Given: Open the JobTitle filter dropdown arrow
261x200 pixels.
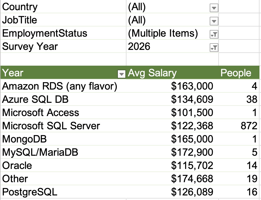Looking at the screenshot, I should coord(214,21).
